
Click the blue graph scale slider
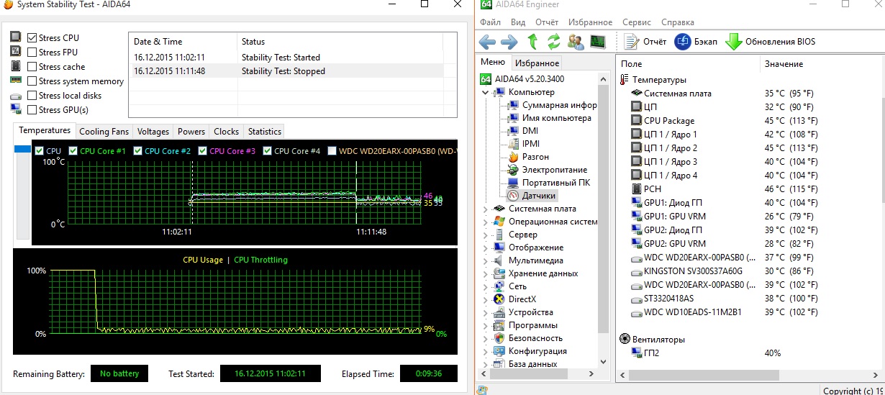tap(23, 149)
